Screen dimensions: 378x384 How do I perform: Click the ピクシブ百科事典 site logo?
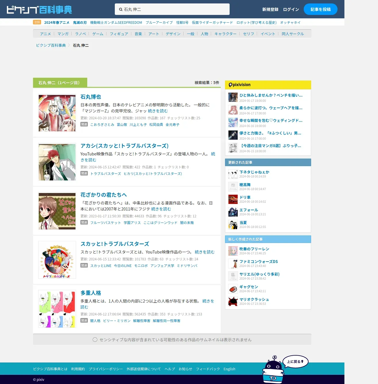(39, 9)
